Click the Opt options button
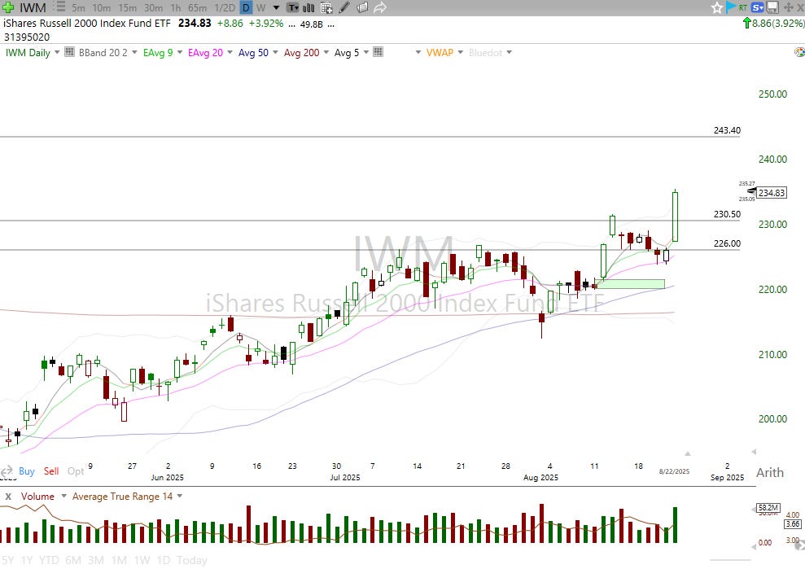This screenshot has height=569, width=805. [76, 471]
